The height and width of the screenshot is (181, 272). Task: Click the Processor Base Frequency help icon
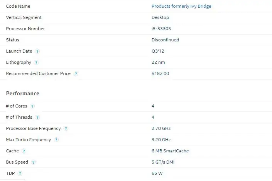[66, 129]
